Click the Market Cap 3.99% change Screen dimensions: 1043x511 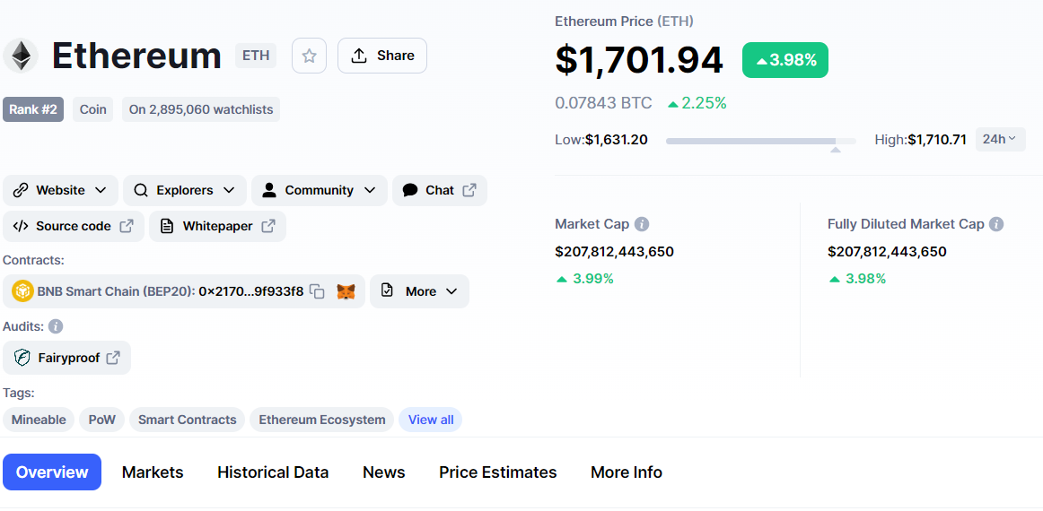(584, 279)
